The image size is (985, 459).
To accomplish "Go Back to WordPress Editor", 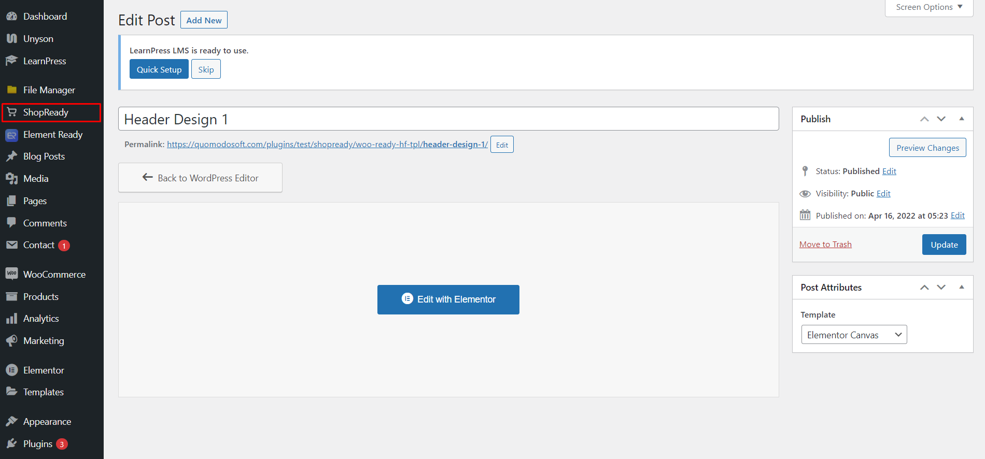I will tap(200, 178).
